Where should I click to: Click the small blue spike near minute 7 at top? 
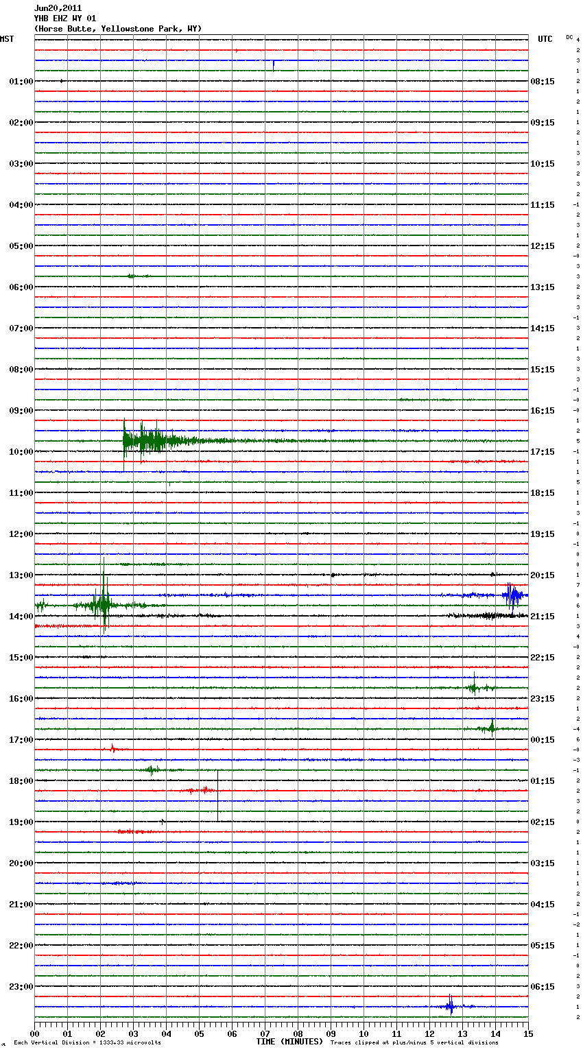[274, 65]
